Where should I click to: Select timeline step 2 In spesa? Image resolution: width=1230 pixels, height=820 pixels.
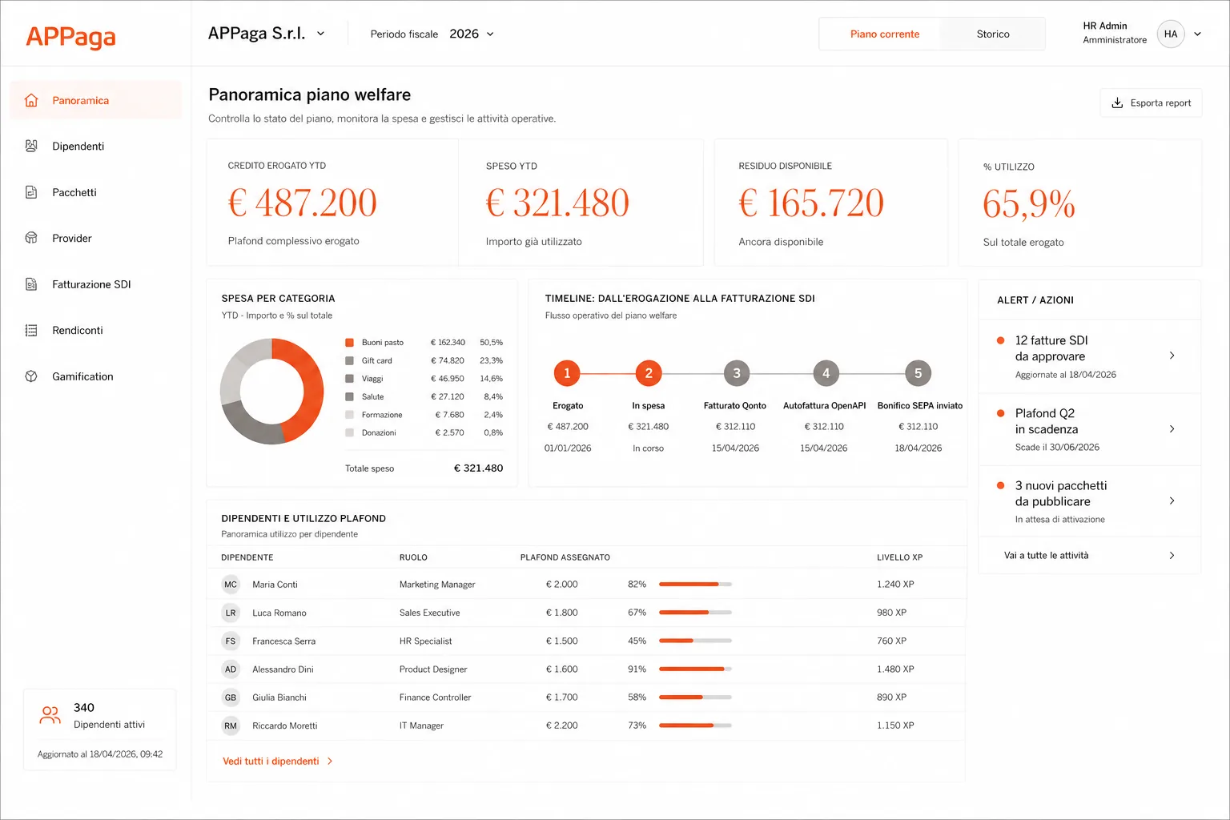point(649,373)
